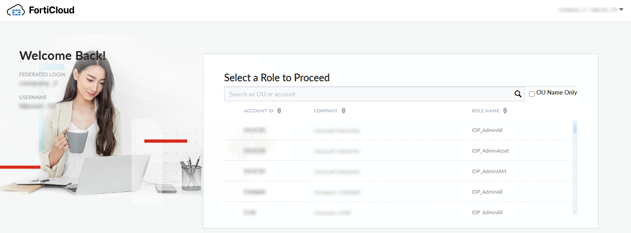
Task: Sort by Company using sort icon
Action: [343, 111]
